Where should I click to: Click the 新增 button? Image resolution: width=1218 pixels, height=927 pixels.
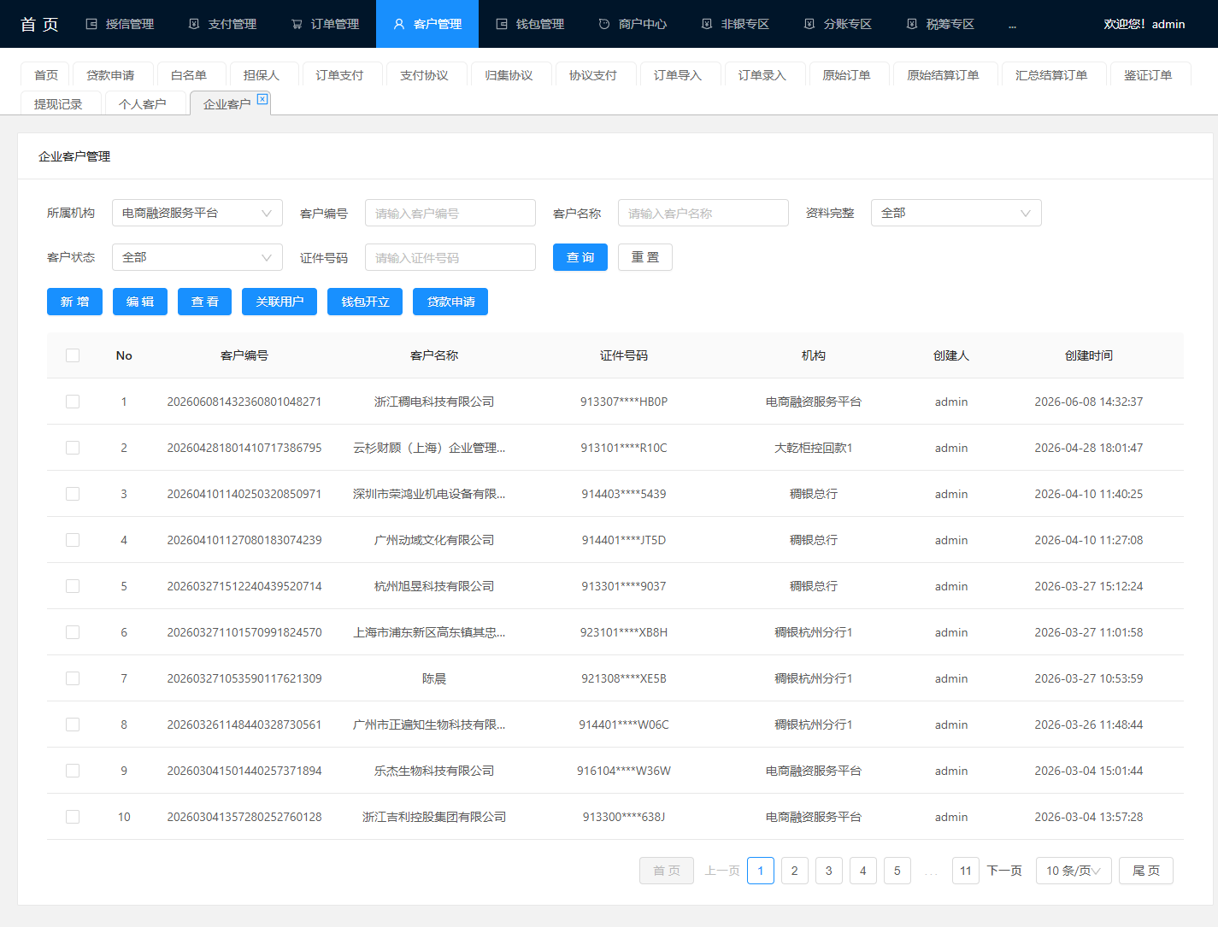click(x=74, y=302)
